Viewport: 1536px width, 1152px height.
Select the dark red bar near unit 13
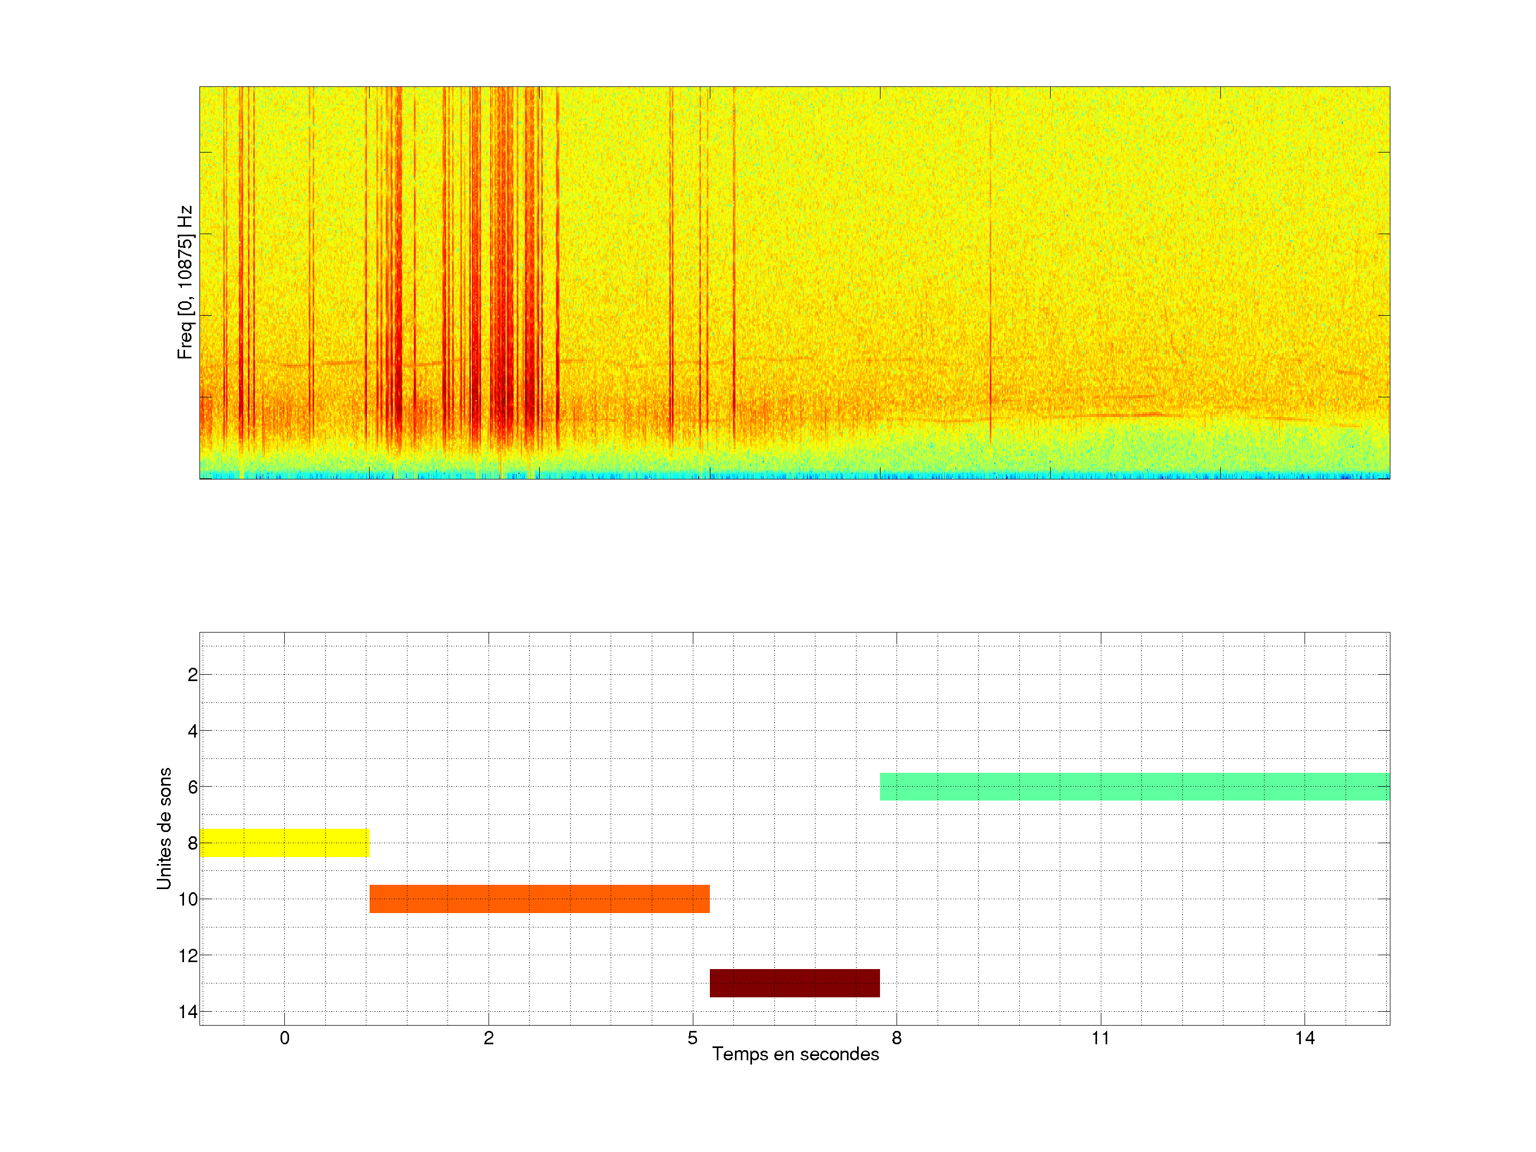[x=794, y=982]
